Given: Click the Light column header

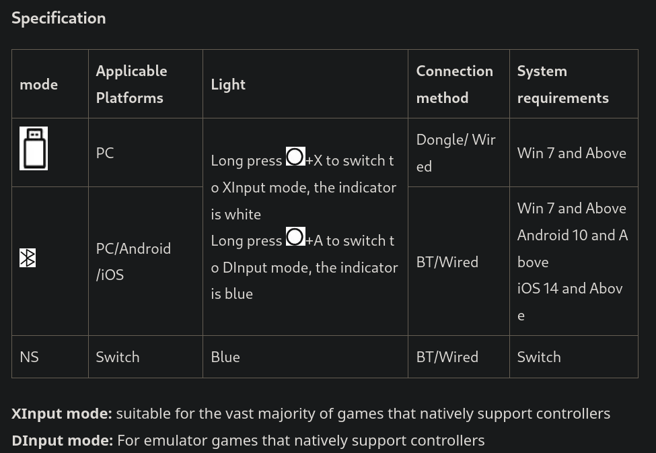Looking at the screenshot, I should click(228, 84).
